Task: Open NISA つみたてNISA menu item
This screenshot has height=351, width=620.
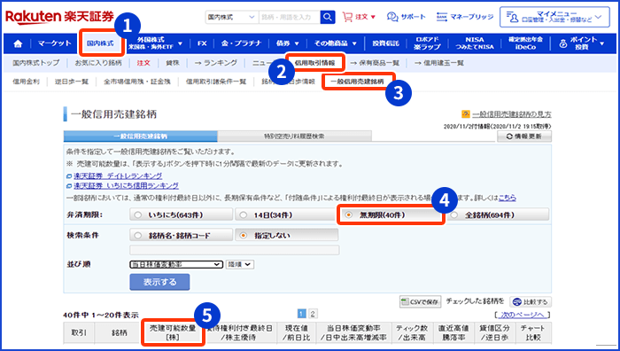Action: 475,43
